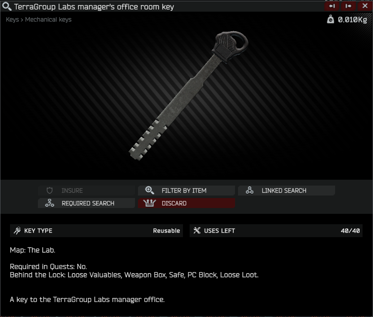The height and width of the screenshot is (317, 373).
Task: Click the Discard basket icon
Action: [x=149, y=203]
